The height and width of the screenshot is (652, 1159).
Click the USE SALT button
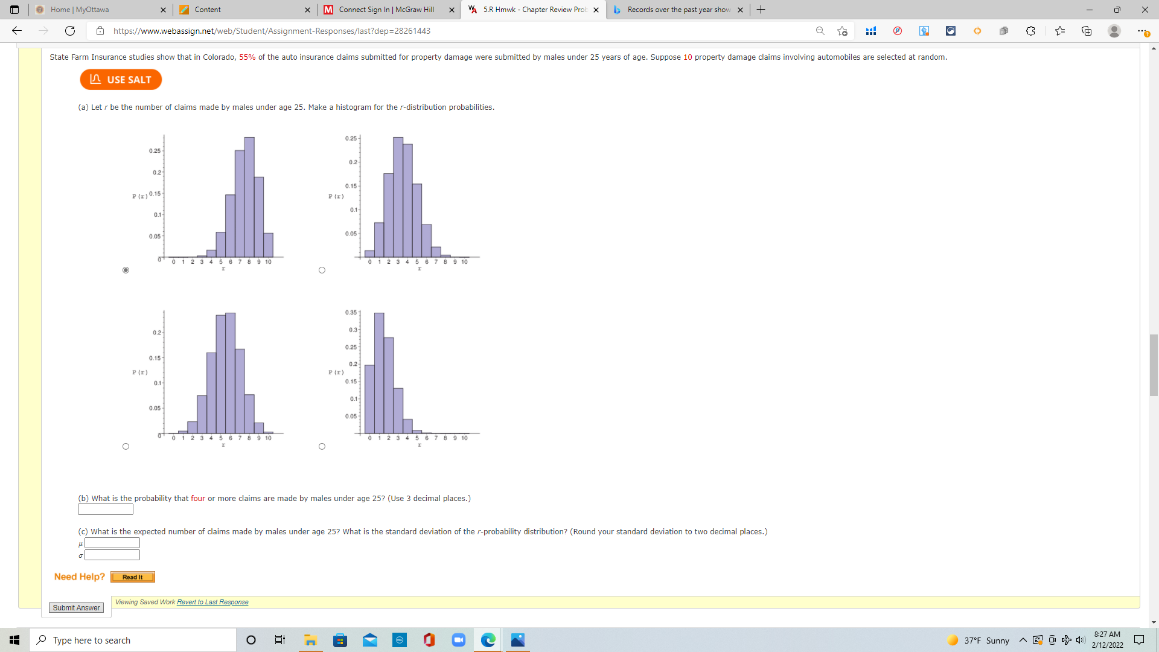coord(121,80)
